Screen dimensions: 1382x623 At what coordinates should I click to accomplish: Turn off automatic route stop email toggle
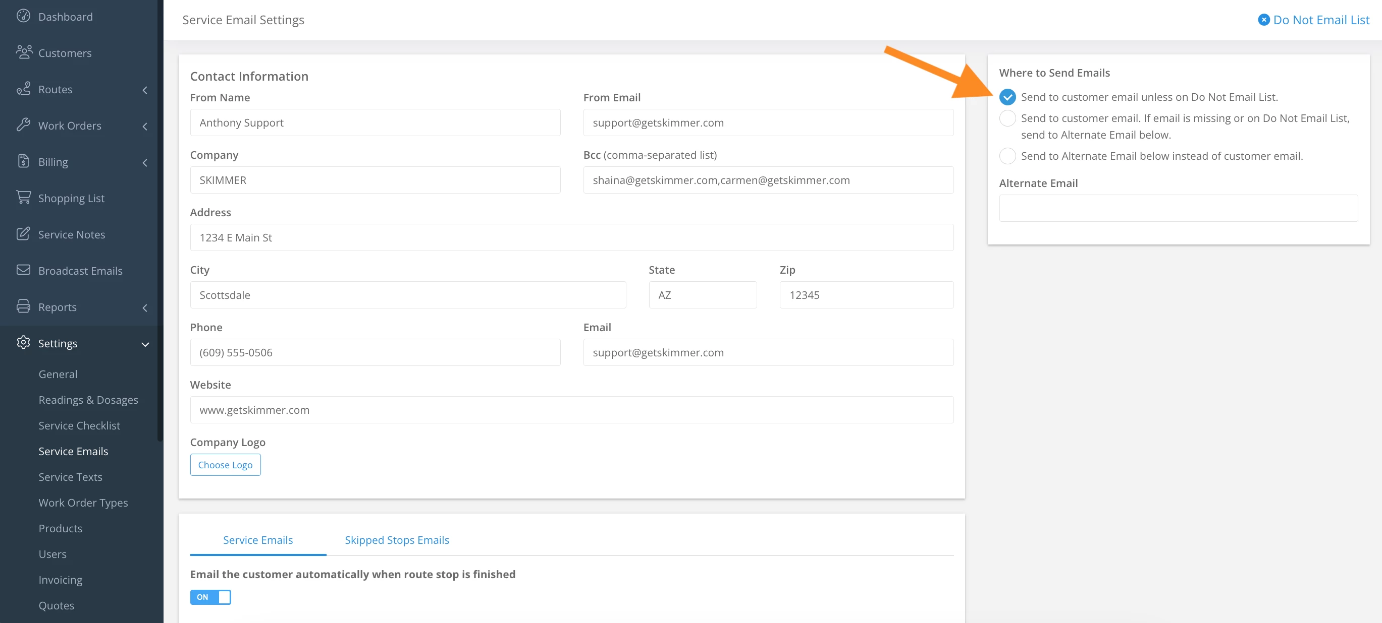click(210, 597)
